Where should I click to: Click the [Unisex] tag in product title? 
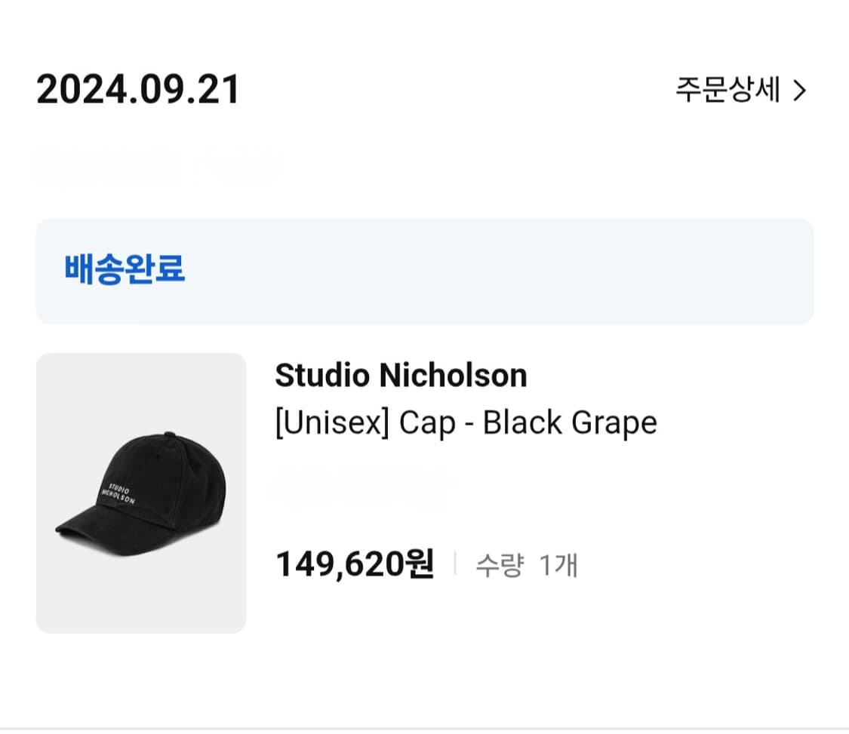coord(332,423)
